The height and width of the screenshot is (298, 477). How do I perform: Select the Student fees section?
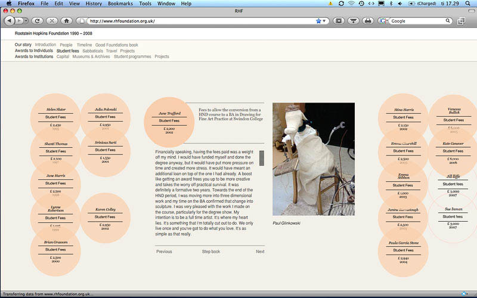pyautogui.click(x=68, y=51)
